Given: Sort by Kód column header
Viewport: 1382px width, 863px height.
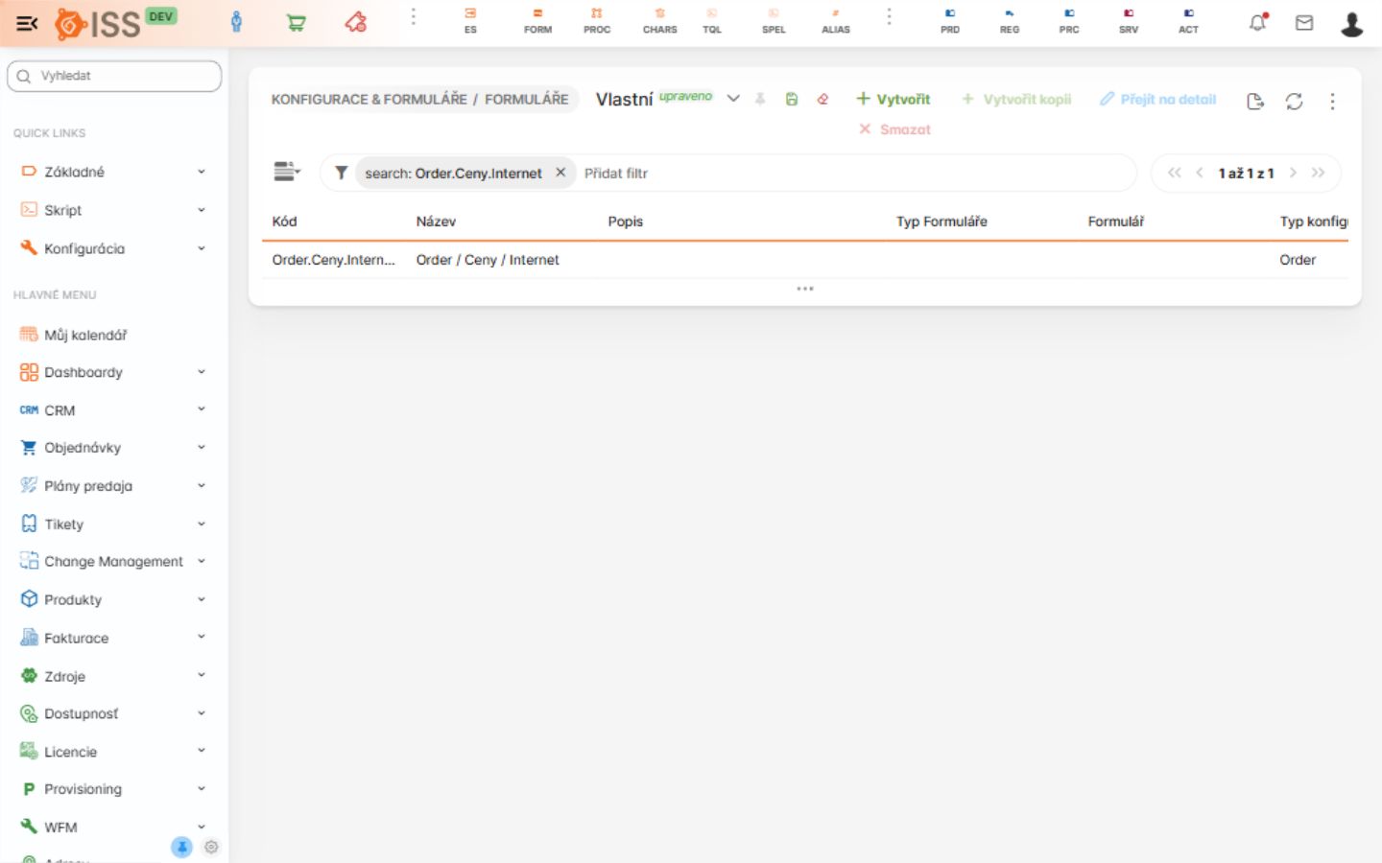Looking at the screenshot, I should pos(284,222).
